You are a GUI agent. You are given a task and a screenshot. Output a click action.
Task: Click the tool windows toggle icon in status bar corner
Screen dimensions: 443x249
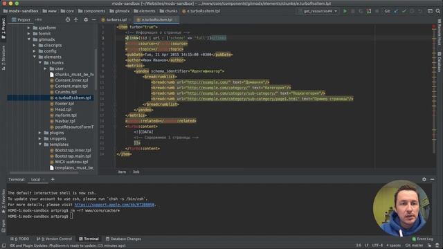click(3, 246)
